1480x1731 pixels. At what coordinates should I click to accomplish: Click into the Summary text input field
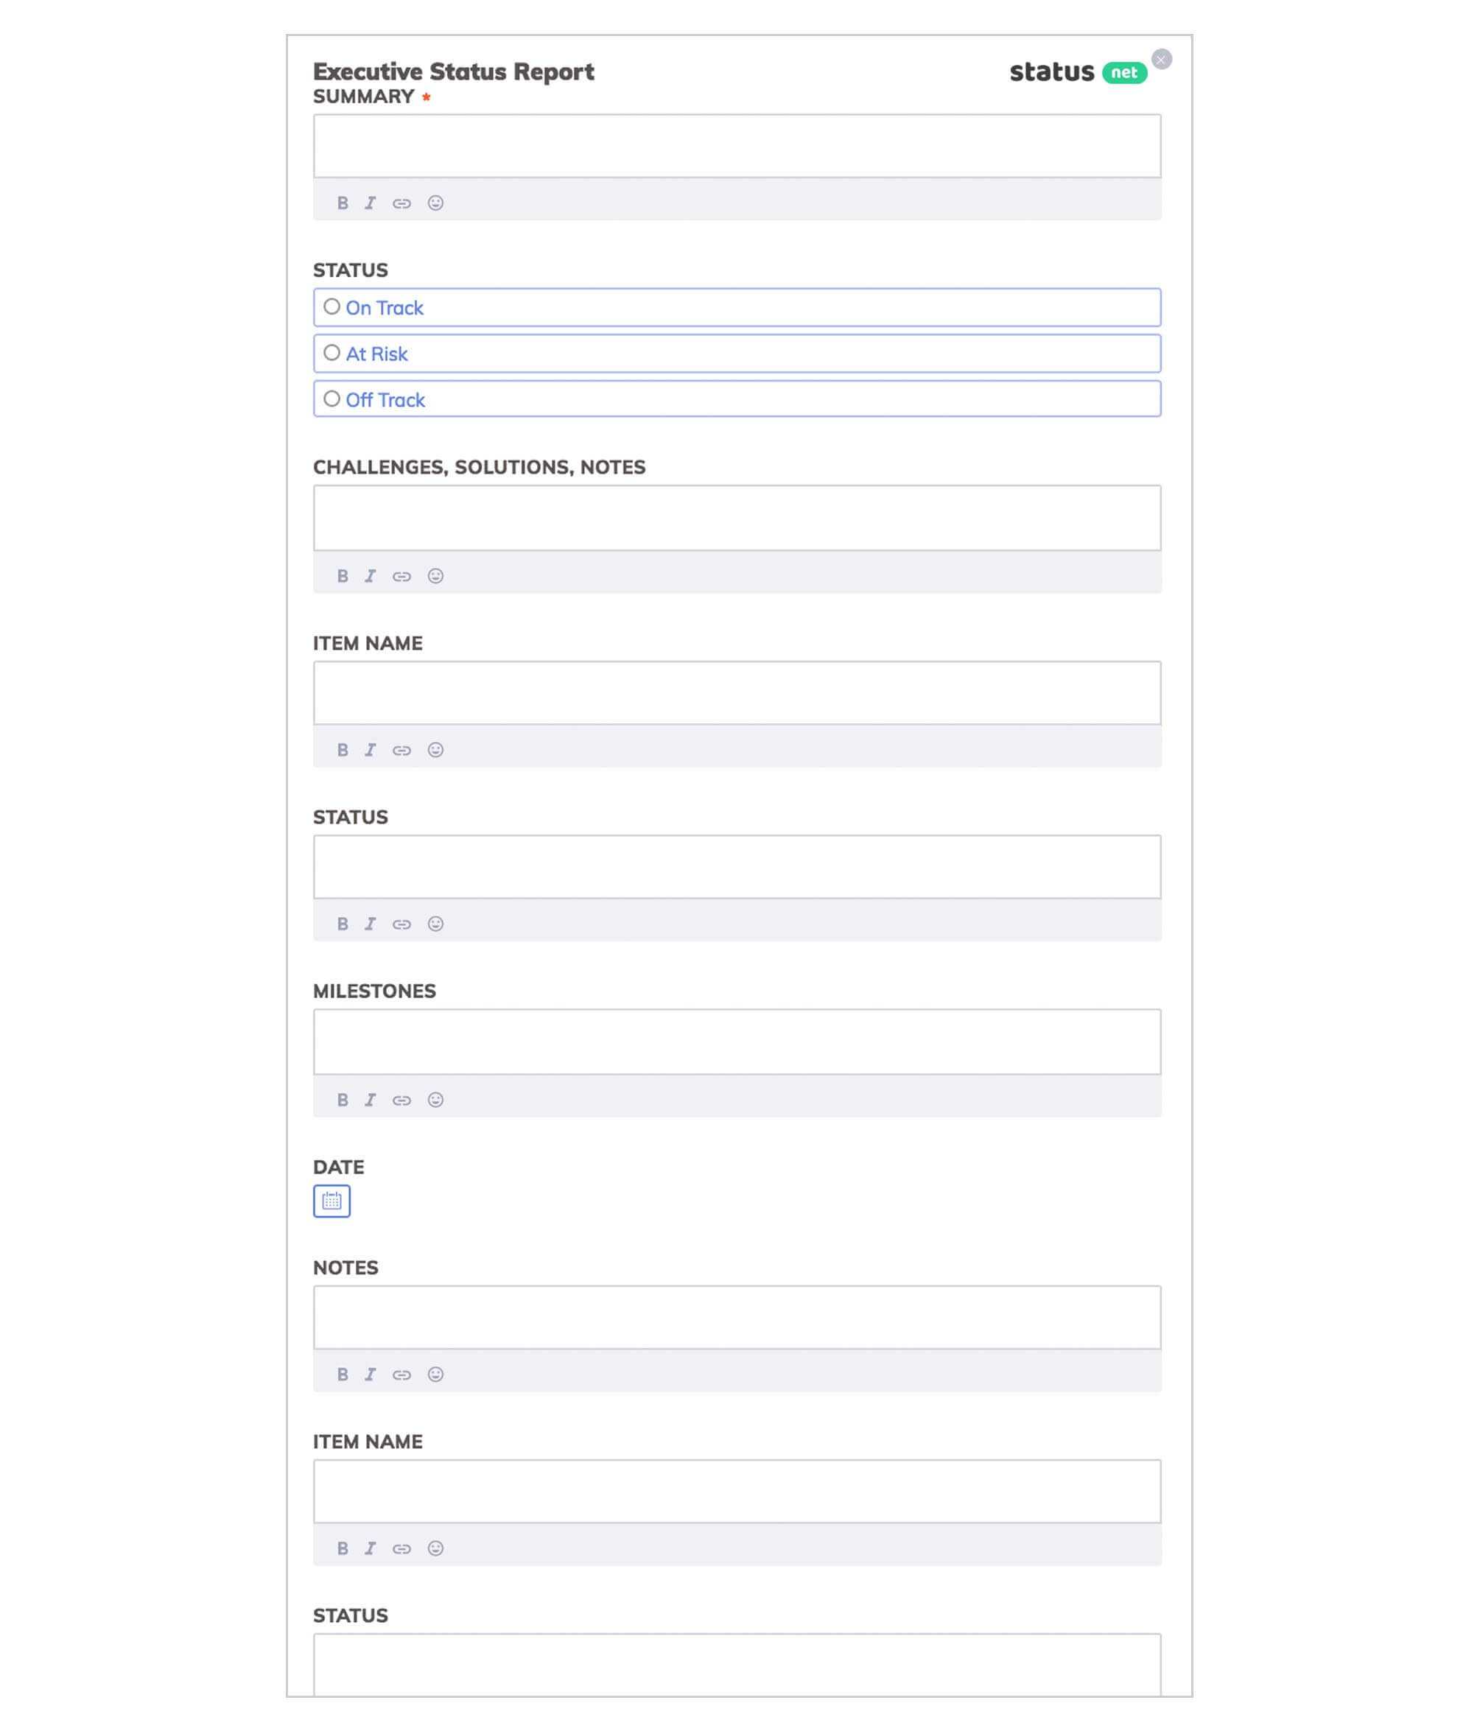737,147
